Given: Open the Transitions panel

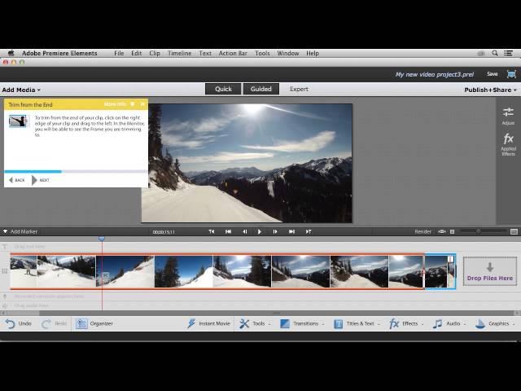Looking at the screenshot, I should [299, 323].
